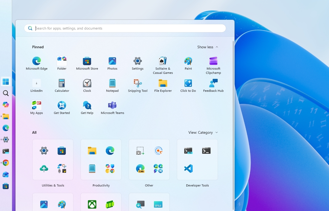Image resolution: width=329 pixels, height=211 pixels.
Task: Open Terminal Preview in Developer Tools
Action: pyautogui.click(x=188, y=151)
